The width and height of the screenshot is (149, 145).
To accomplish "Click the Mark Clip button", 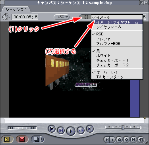I will 134,139.
